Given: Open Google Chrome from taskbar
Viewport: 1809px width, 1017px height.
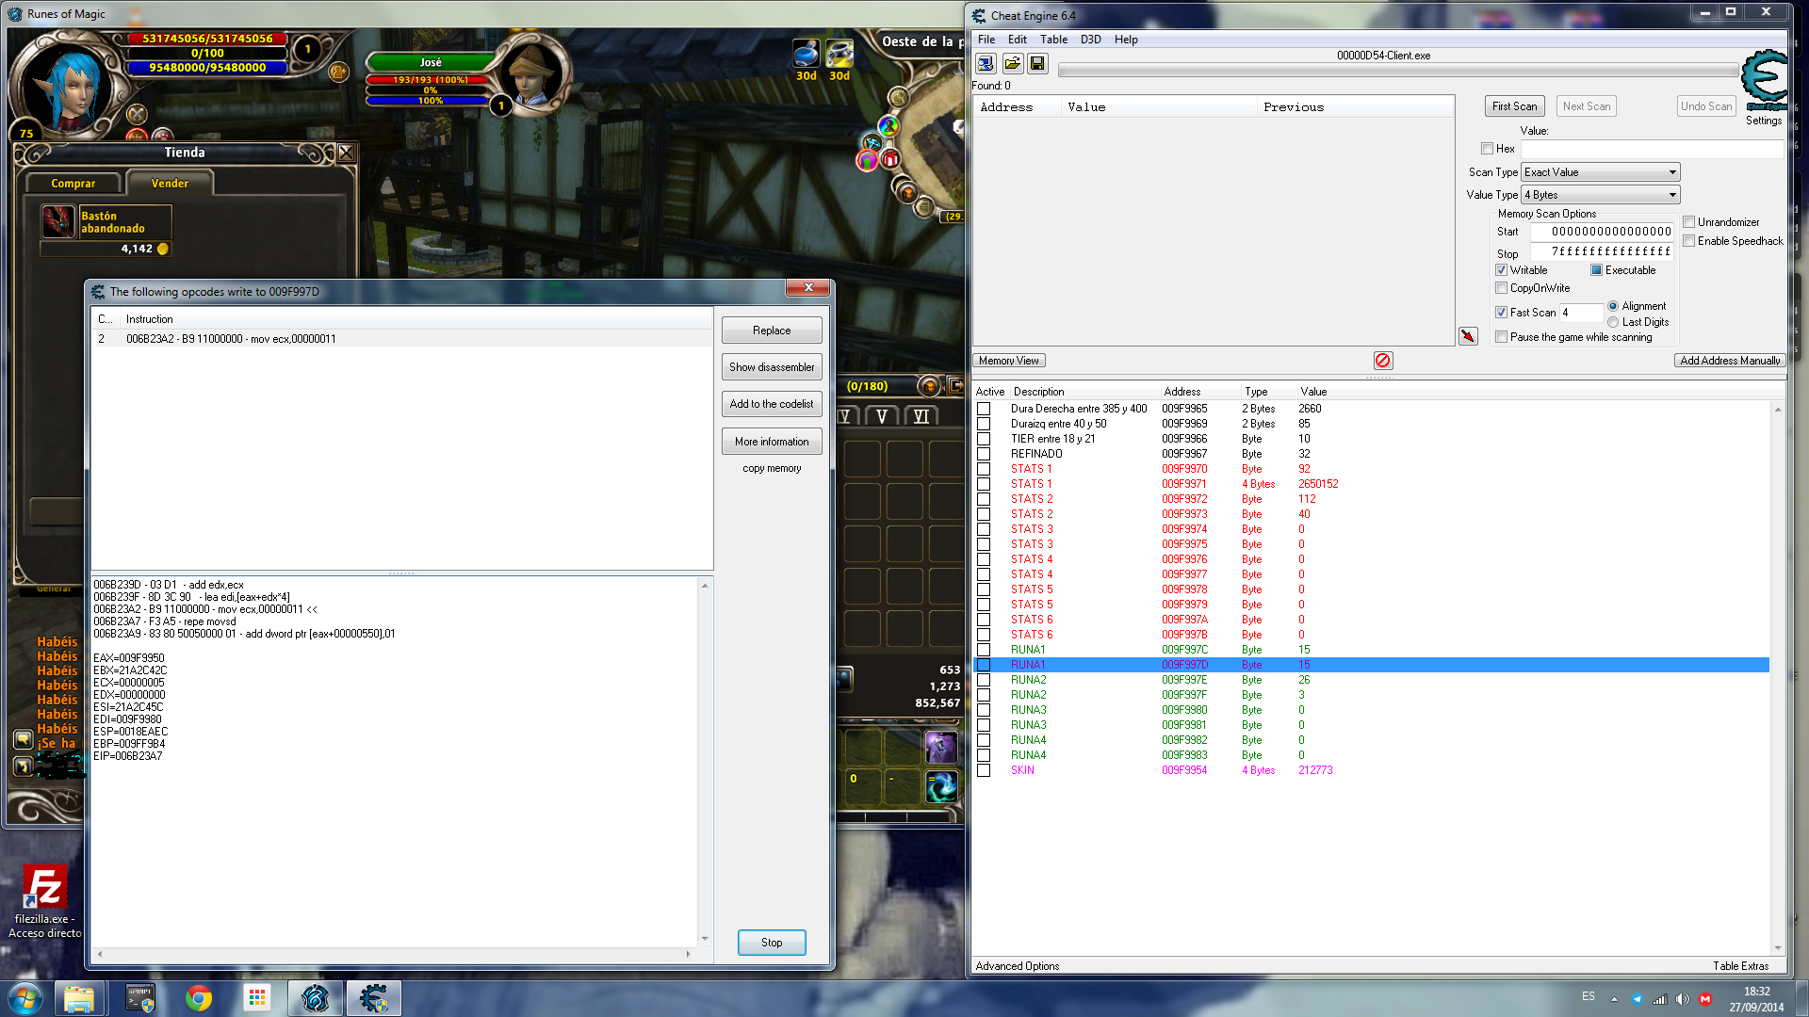Looking at the screenshot, I should point(198,998).
